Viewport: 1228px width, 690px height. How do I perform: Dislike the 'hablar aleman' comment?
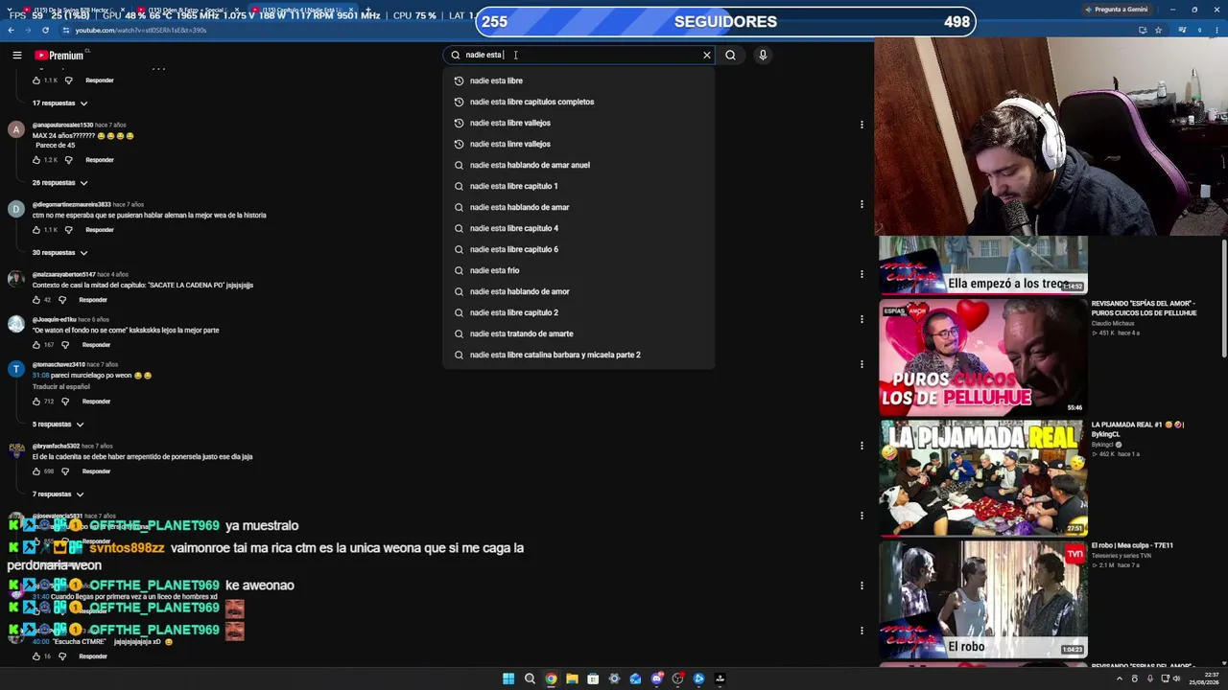pos(68,230)
